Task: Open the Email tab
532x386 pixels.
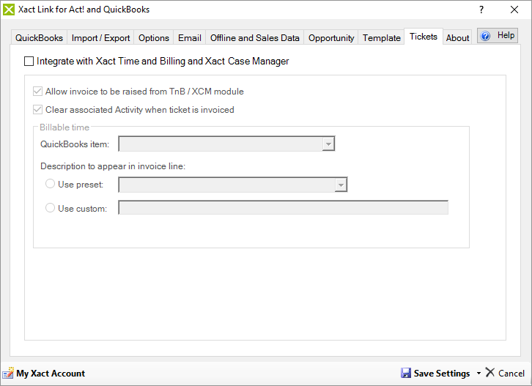Action: (190, 37)
